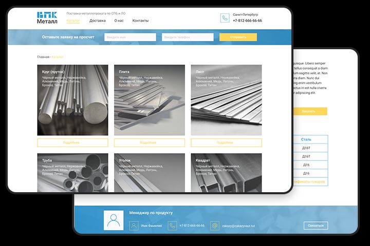This screenshot has height=246, width=370.
Task: Open the Труба category image
Action: click(72, 173)
